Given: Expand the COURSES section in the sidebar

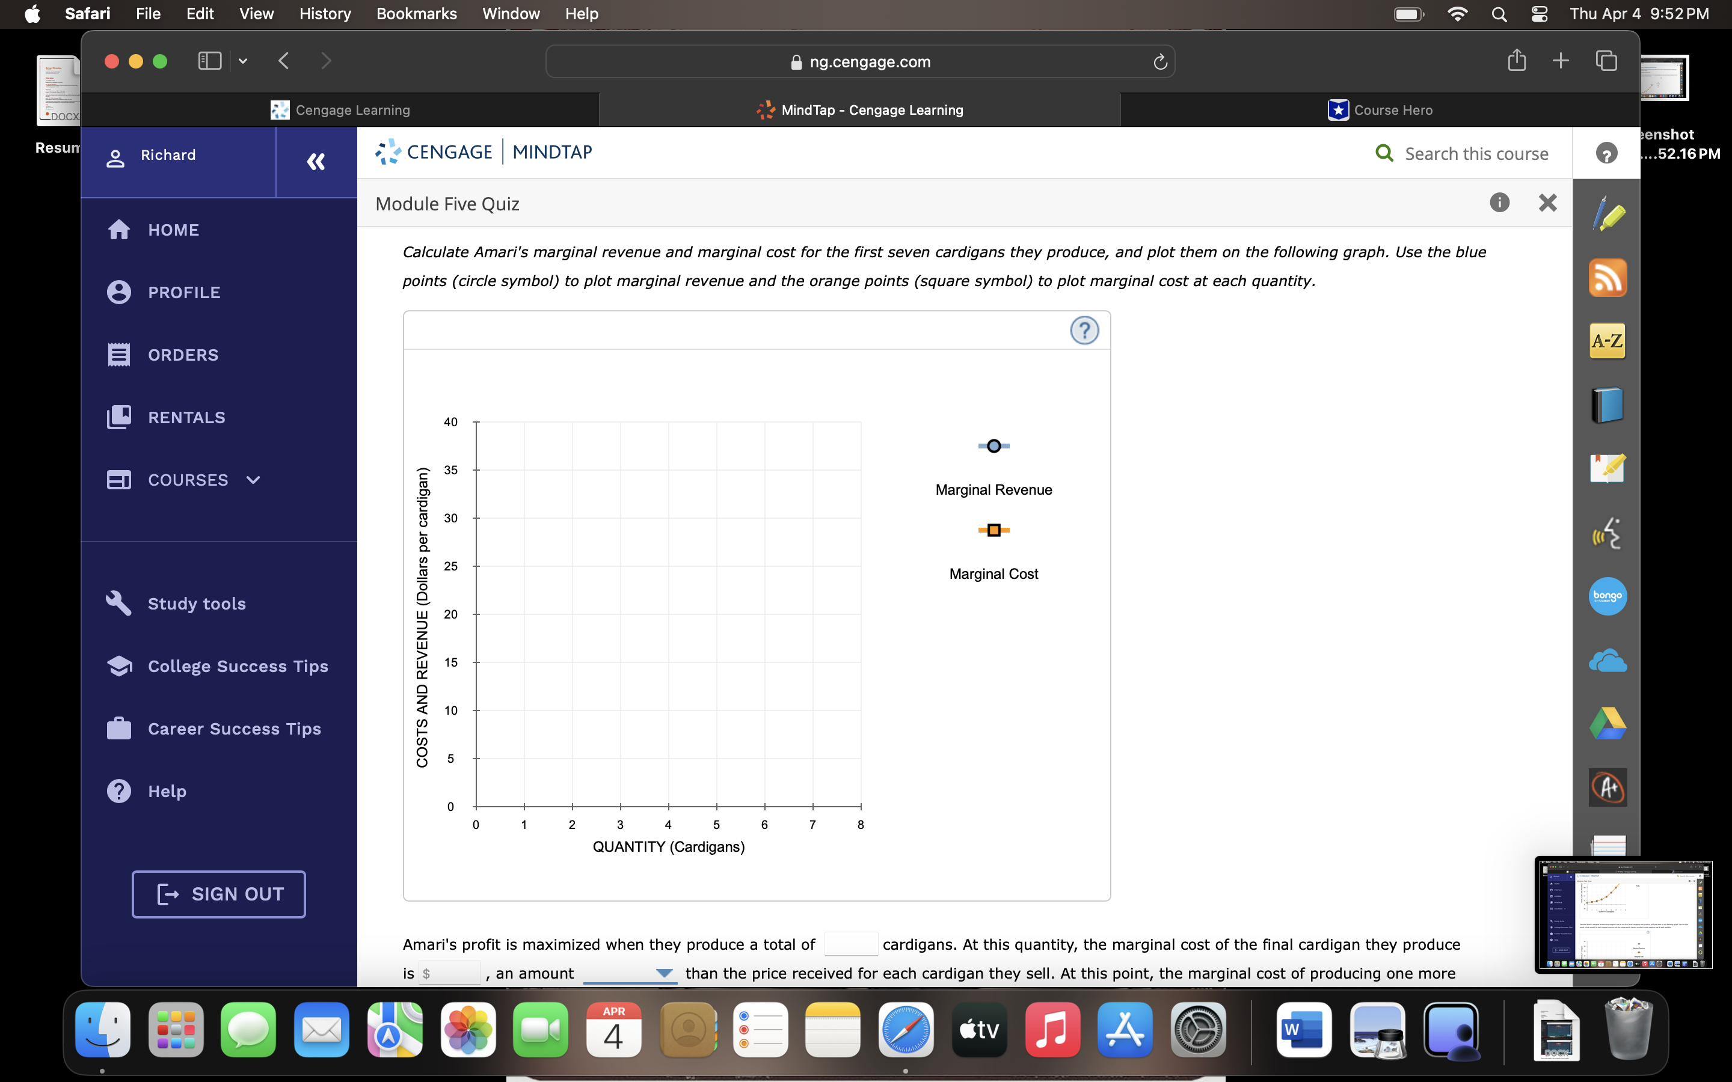Looking at the screenshot, I should [252, 480].
